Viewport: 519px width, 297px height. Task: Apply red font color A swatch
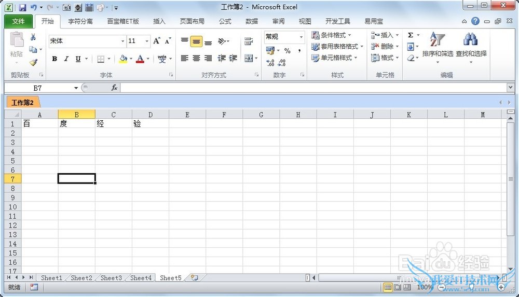[x=140, y=59]
